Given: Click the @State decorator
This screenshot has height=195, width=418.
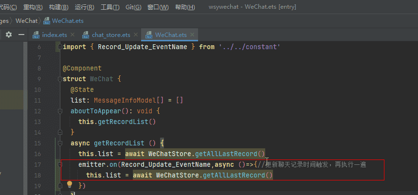Looking at the screenshot, I should [x=82, y=90].
